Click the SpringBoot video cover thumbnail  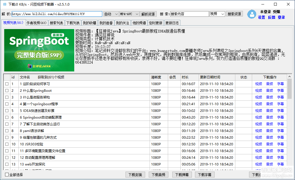(x=39, y=50)
